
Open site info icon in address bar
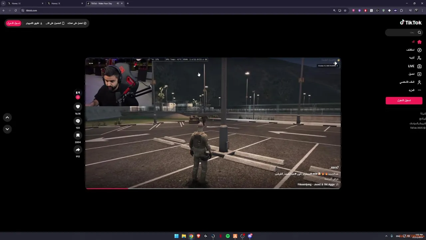point(23,10)
